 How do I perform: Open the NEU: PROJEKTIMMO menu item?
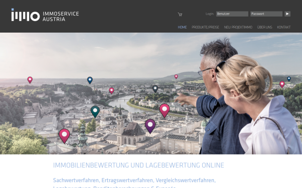(x=238, y=27)
